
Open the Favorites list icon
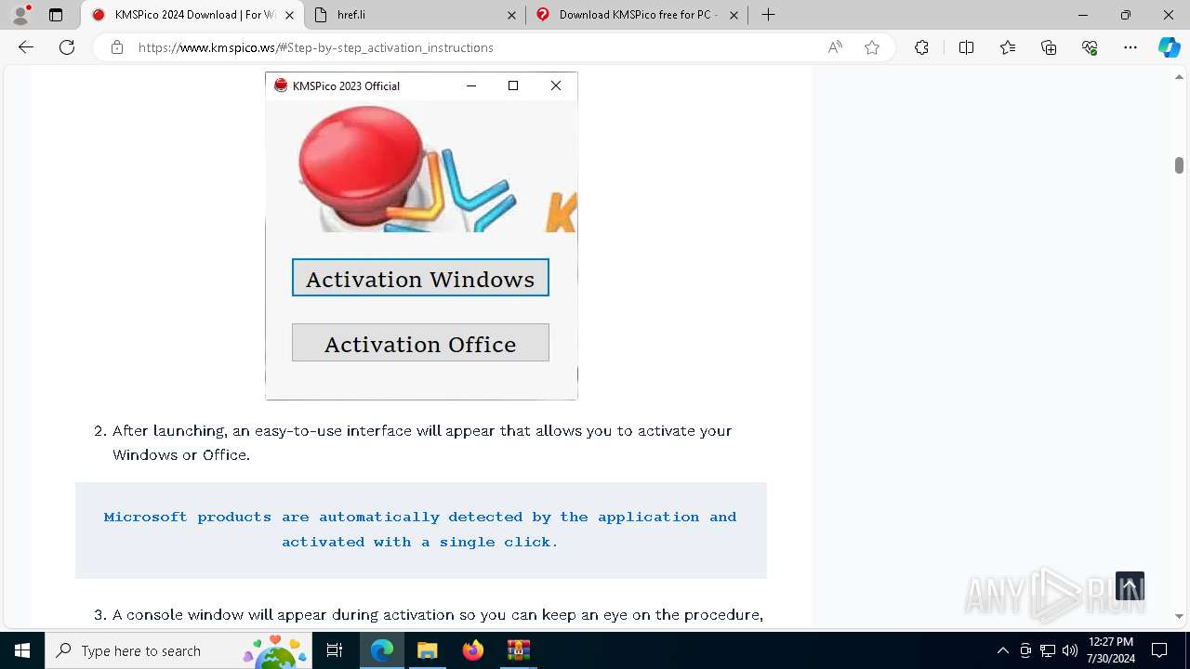click(x=1008, y=47)
